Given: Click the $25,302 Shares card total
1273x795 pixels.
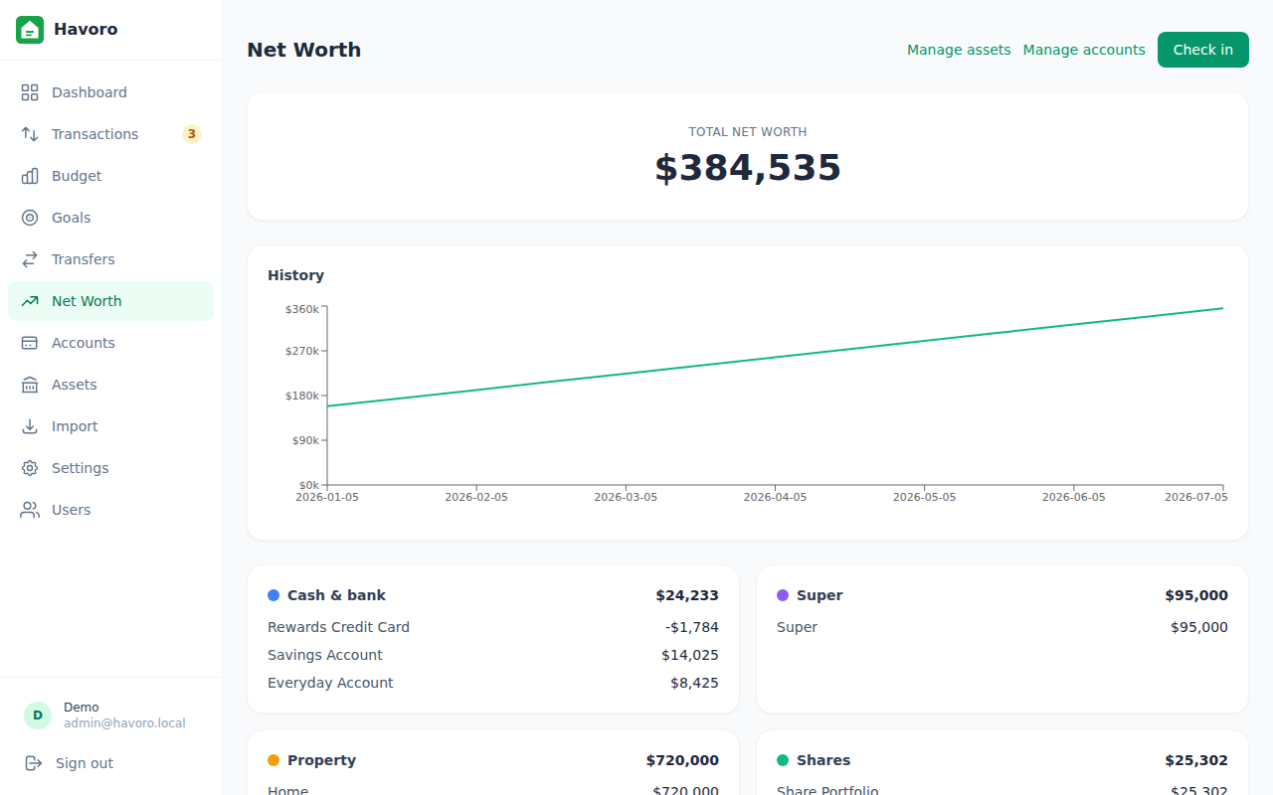Looking at the screenshot, I should click(x=1196, y=760).
